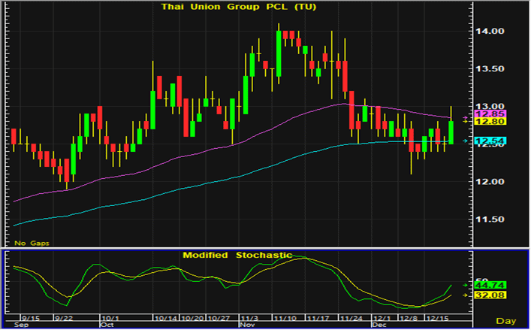
Task: Click the 11/10 date on time axis
Action: pyautogui.click(x=283, y=319)
